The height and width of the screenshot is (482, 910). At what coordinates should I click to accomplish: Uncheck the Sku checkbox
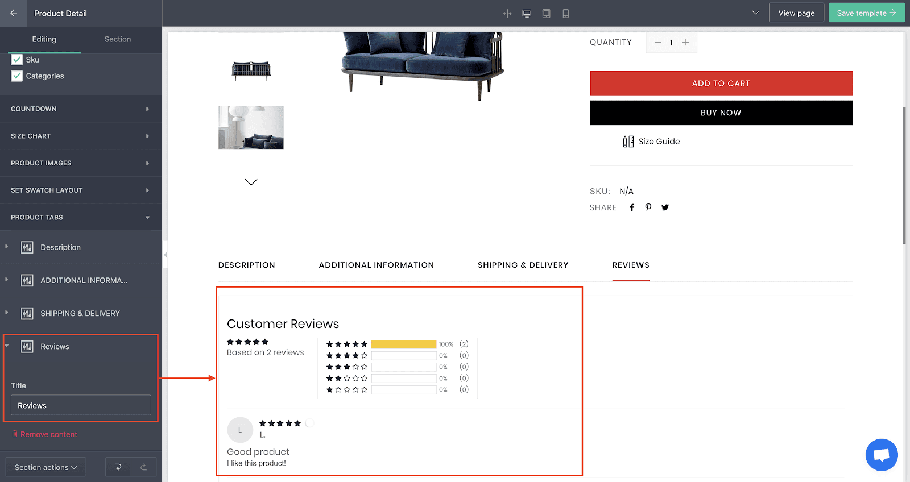(x=17, y=60)
